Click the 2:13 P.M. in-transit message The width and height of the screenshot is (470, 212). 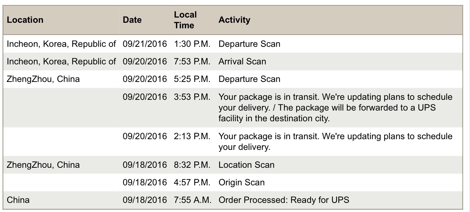pyautogui.click(x=335, y=141)
